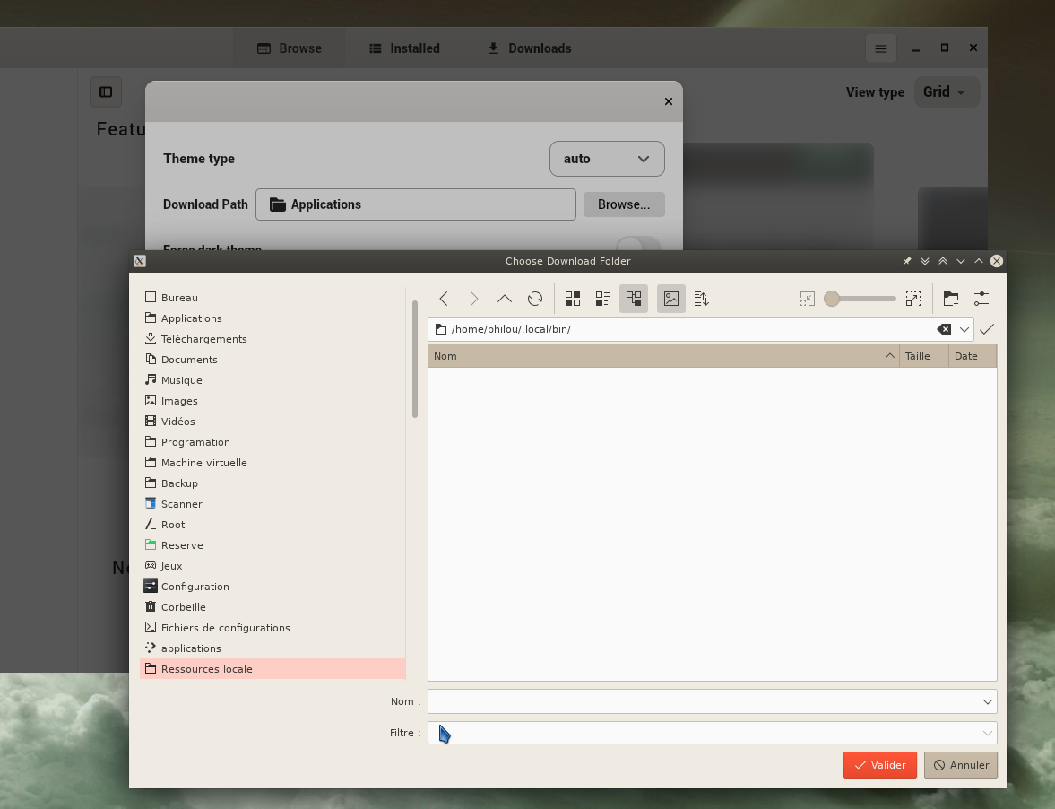This screenshot has width=1055, height=809.
Task: Open the Downloads tab
Action: click(x=528, y=48)
